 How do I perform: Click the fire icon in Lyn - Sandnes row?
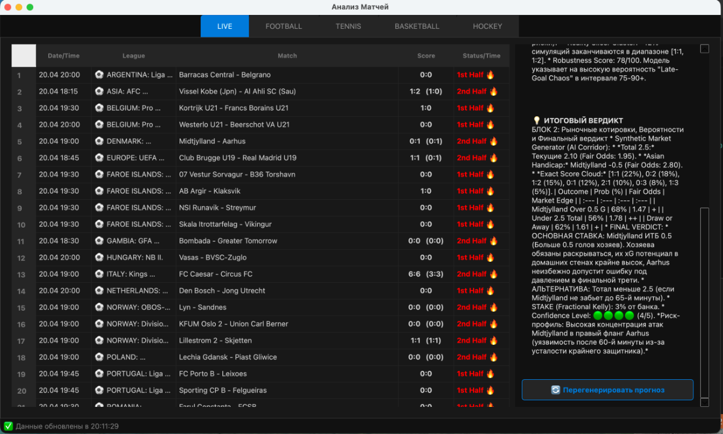(x=493, y=308)
